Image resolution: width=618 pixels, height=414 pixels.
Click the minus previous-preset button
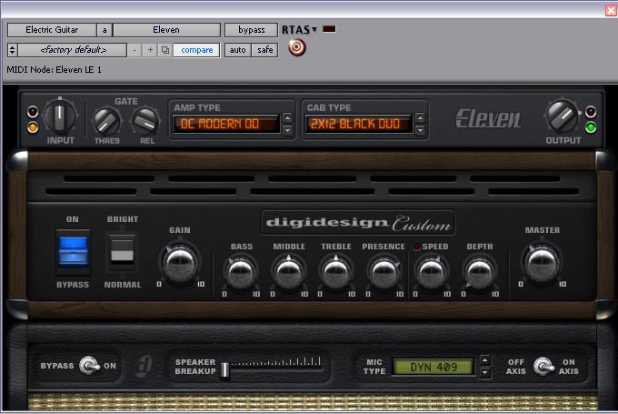pos(135,50)
